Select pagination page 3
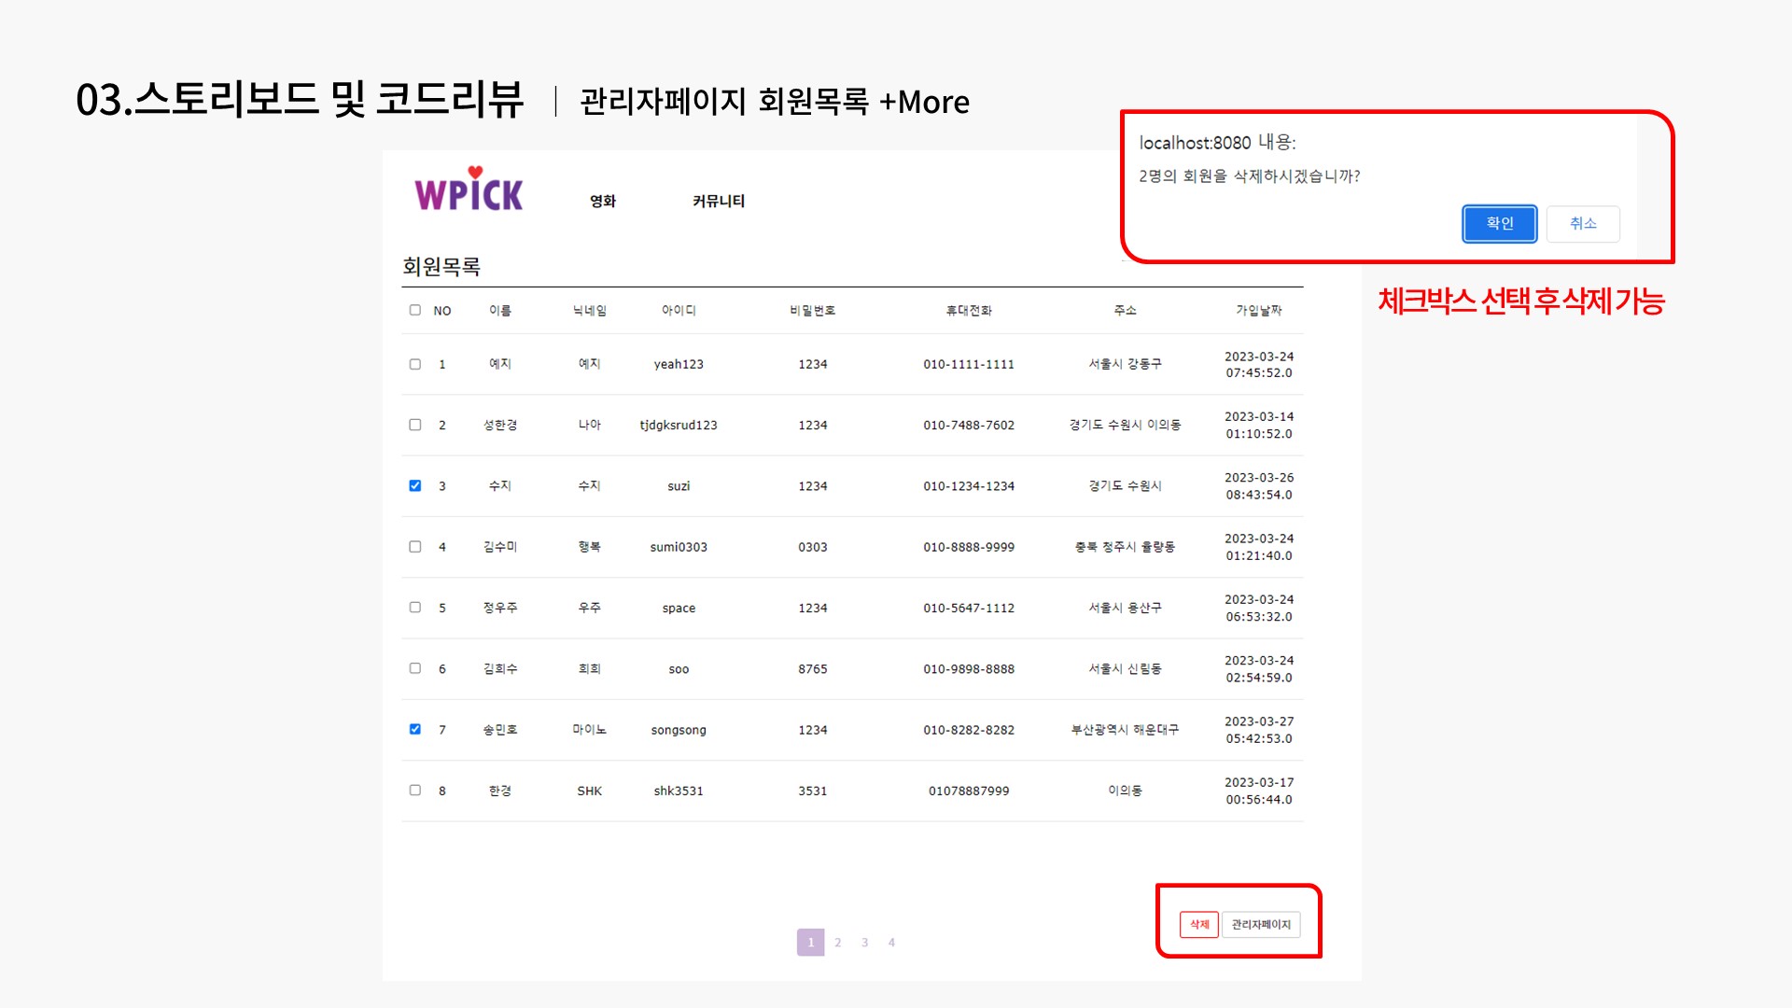Image resolution: width=1792 pixels, height=1008 pixels. (x=864, y=942)
